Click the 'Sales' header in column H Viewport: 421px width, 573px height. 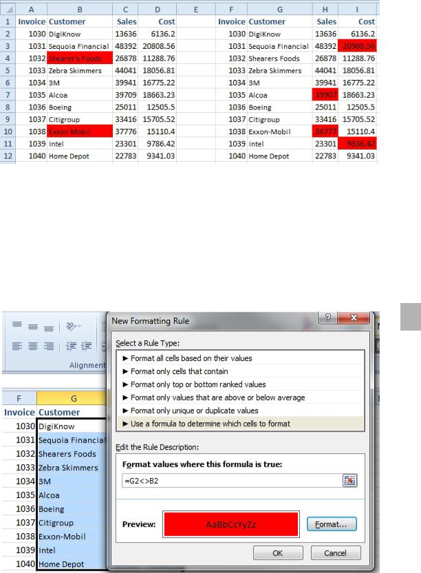point(326,21)
